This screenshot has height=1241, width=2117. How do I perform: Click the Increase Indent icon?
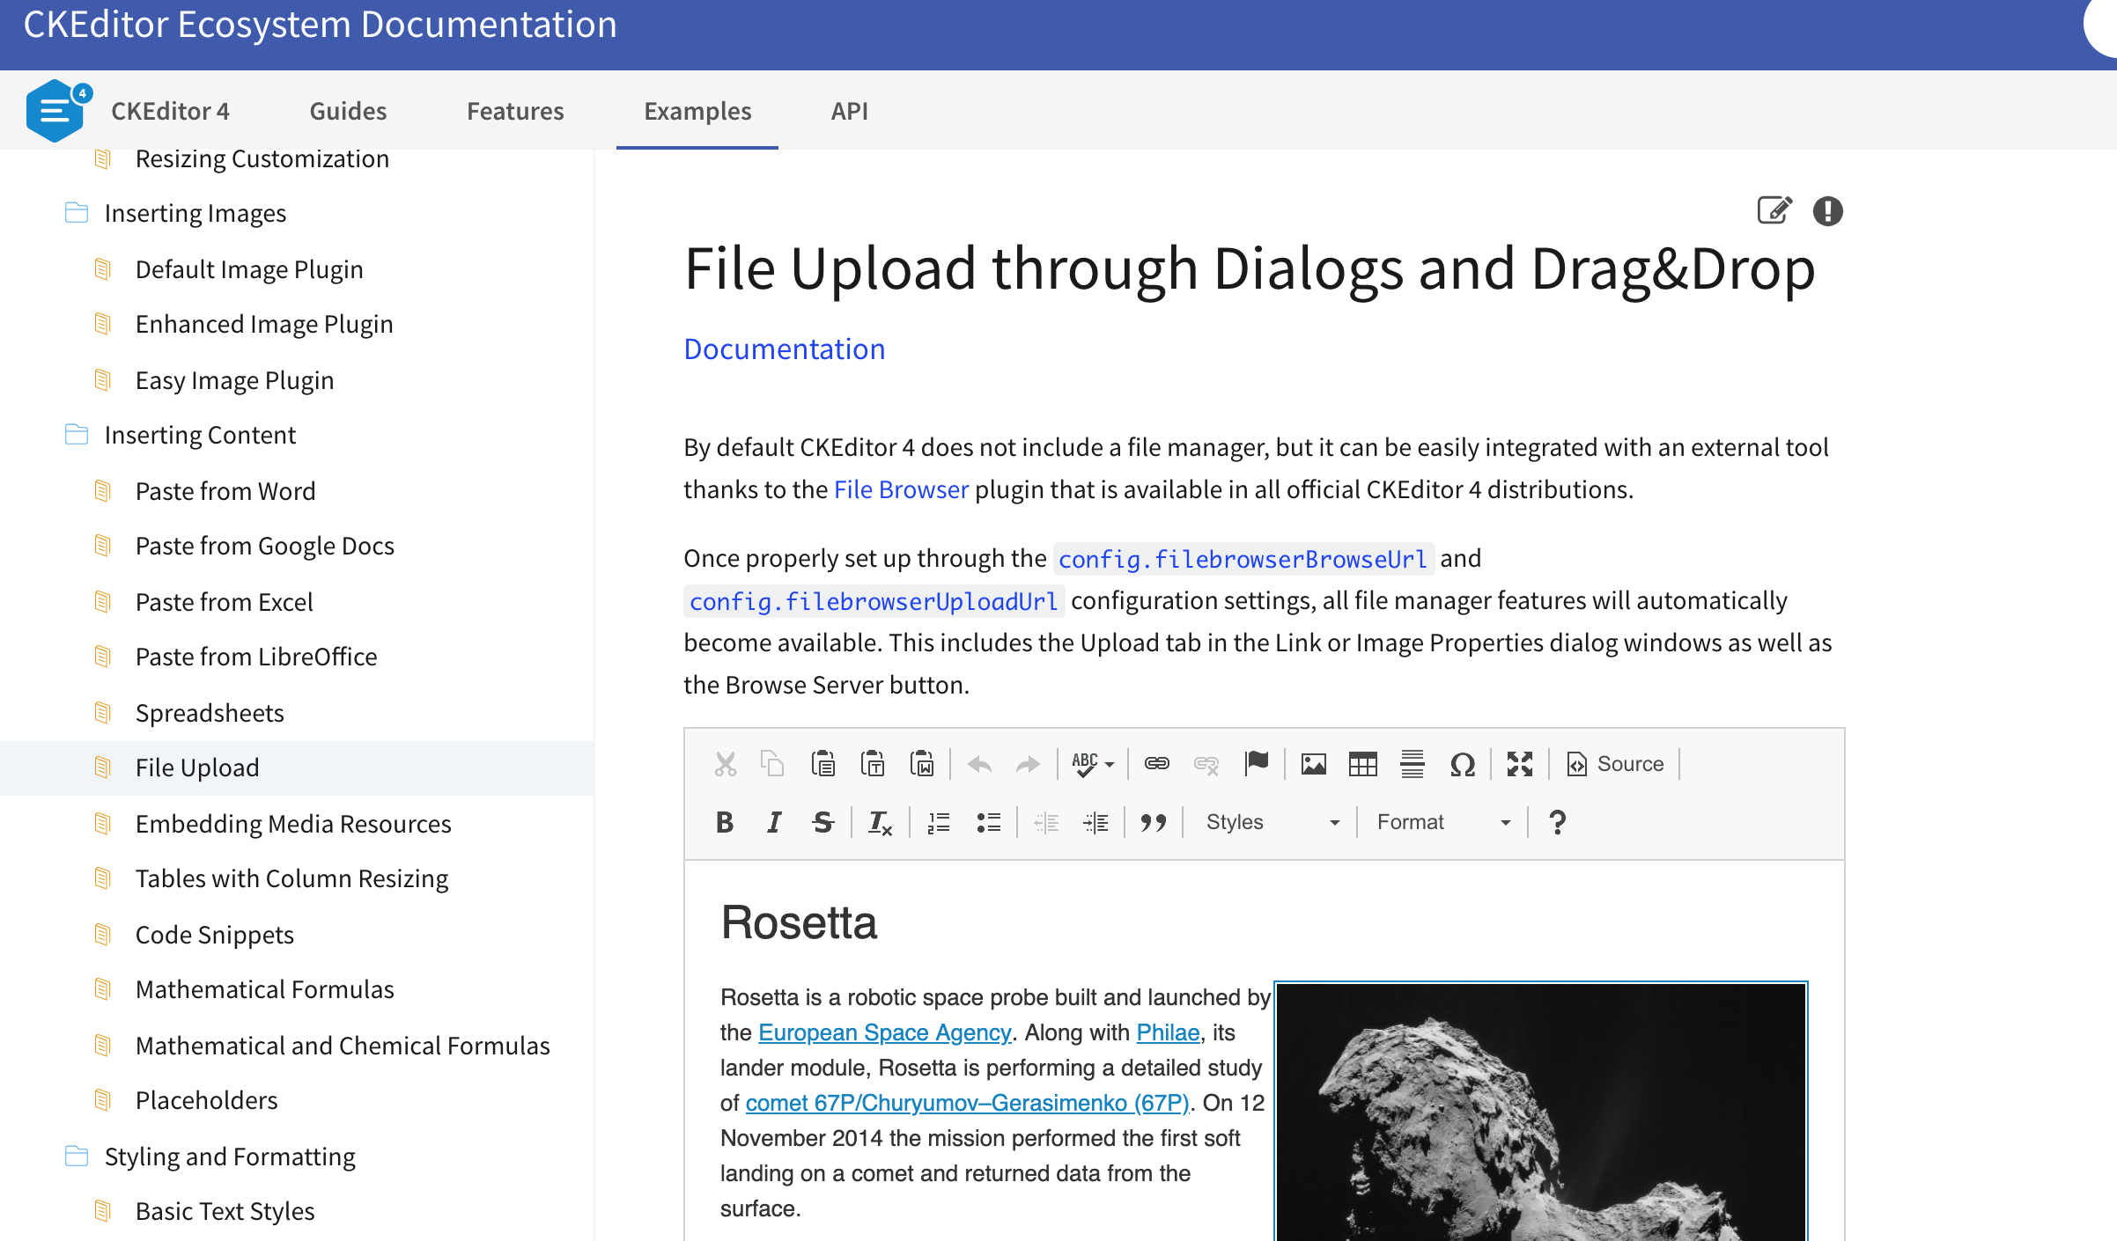(1095, 822)
